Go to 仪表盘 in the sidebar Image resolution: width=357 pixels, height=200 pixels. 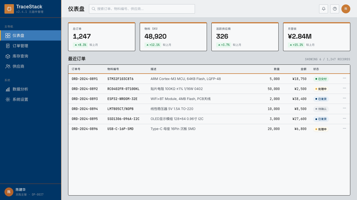pyautogui.click(x=31, y=36)
